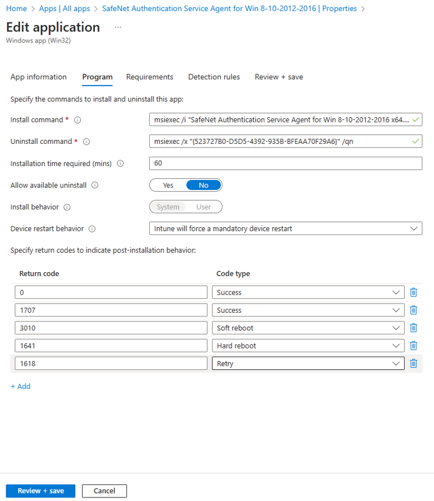Add a new return code row

pos(21,386)
